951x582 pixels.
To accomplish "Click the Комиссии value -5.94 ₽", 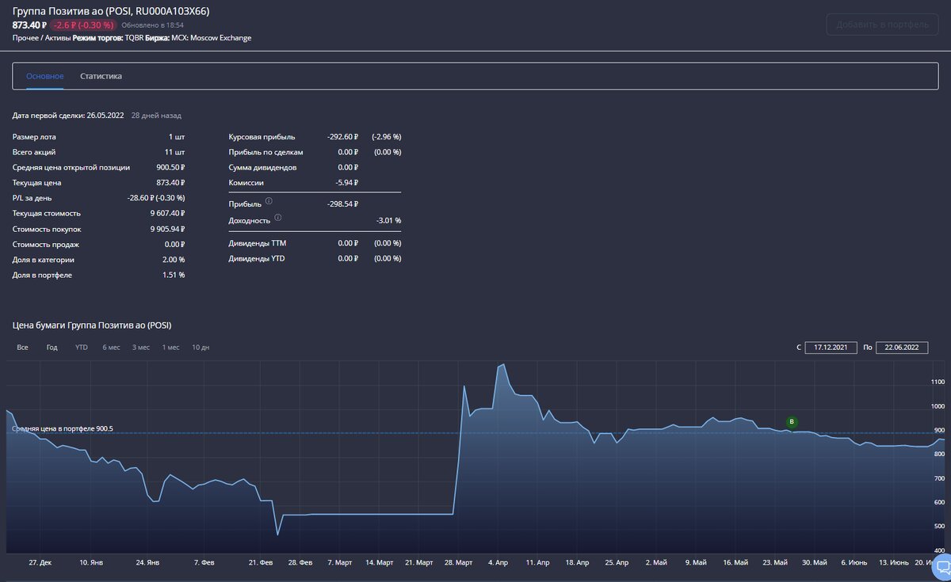I will click(x=348, y=183).
